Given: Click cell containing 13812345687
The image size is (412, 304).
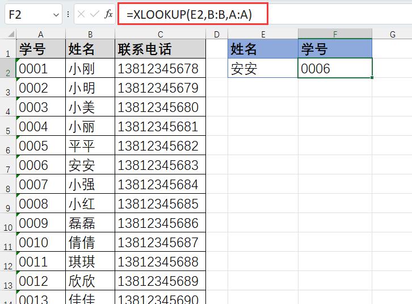Looking at the screenshot, I should point(160,242).
